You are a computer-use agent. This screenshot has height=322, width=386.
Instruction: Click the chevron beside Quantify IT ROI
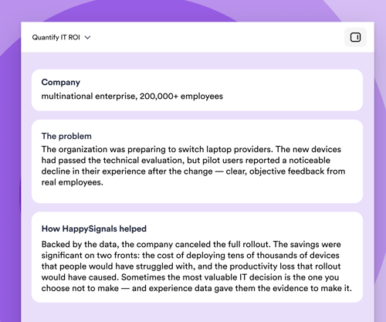point(87,38)
